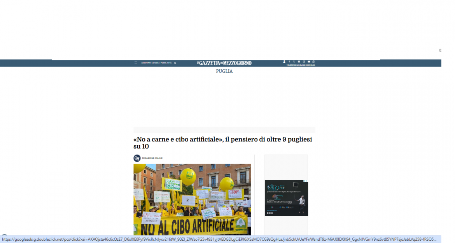Viewport: 455px width, 243px height.
Task: Click the REDAZIONE ONLINE author link
Action: click(x=153, y=158)
